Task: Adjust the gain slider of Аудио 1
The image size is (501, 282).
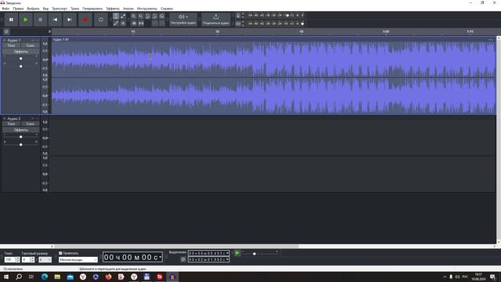Action: pyautogui.click(x=21, y=59)
